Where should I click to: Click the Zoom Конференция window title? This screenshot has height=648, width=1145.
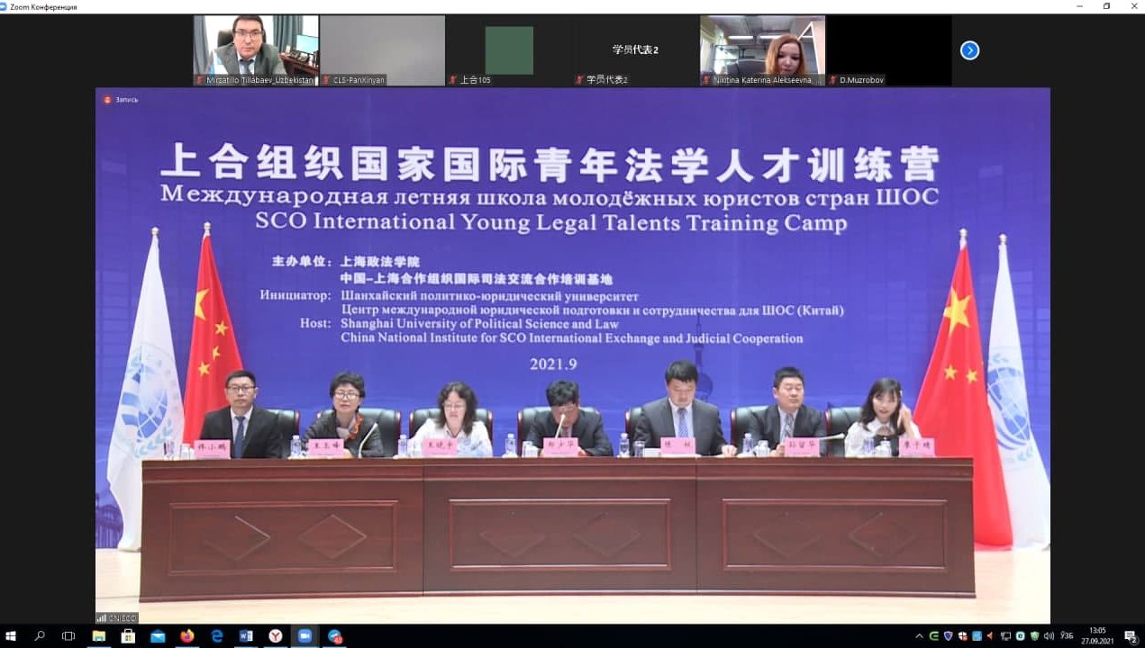click(43, 6)
